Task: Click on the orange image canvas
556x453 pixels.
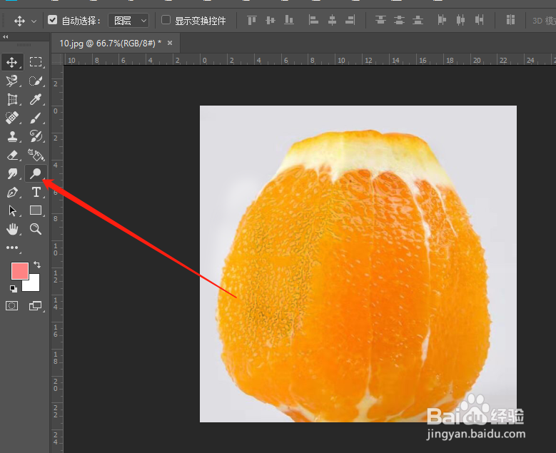Action: coord(358,264)
